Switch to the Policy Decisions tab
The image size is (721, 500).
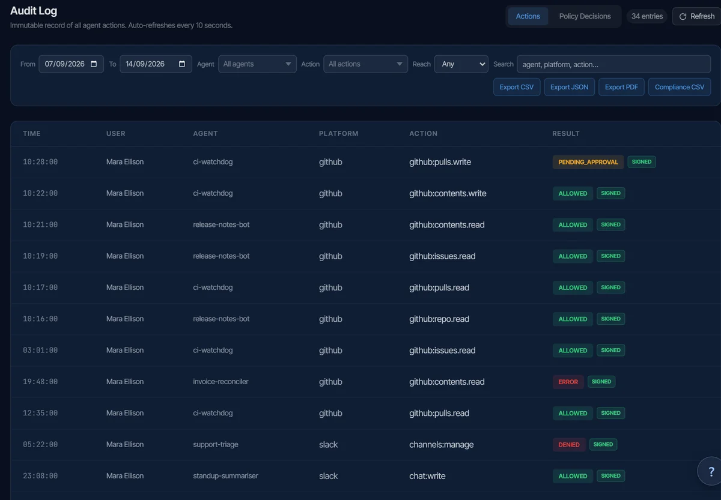point(585,16)
